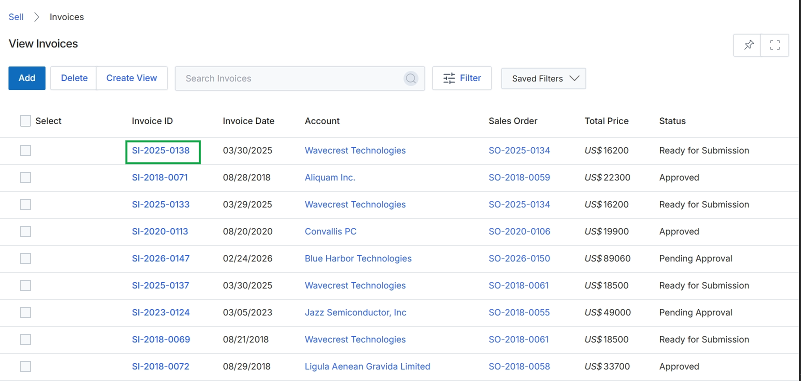Toggle fullscreen view of invoices
Viewport: 801px width, 381px height.
pyautogui.click(x=775, y=45)
